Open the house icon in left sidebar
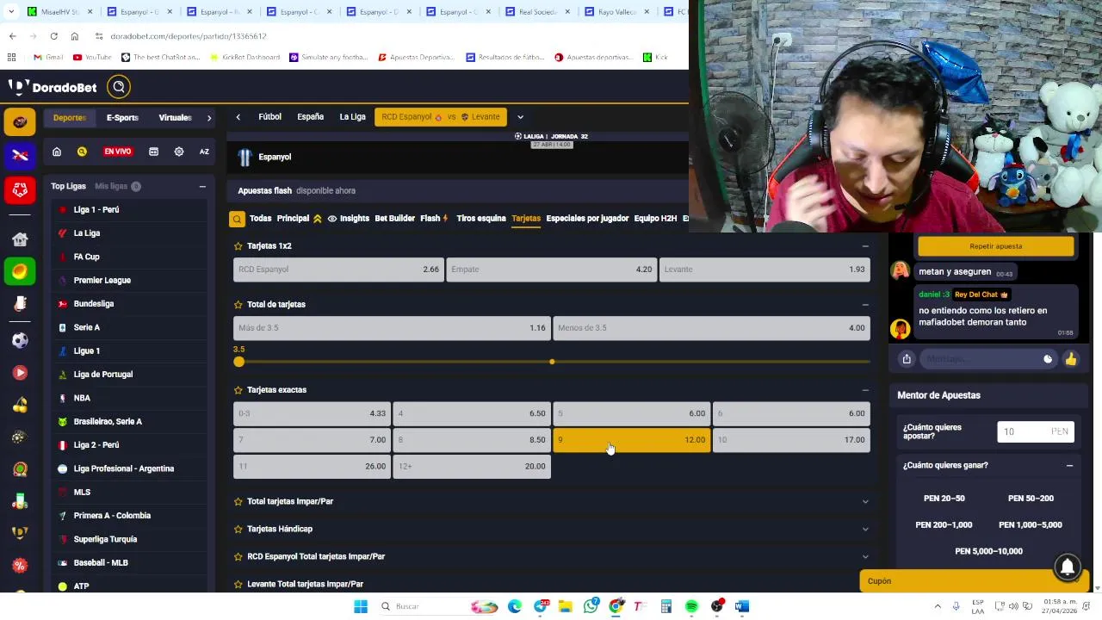The width and height of the screenshot is (1102, 620). pyautogui.click(x=20, y=239)
